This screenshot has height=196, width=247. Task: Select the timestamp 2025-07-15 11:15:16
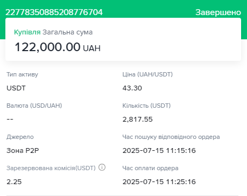point(159,150)
